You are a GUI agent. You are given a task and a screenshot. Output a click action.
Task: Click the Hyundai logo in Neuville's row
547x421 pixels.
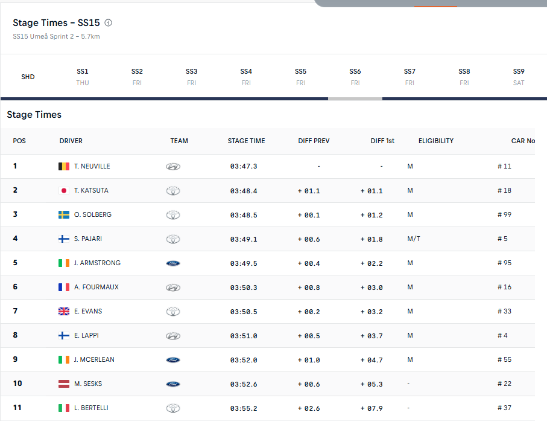pos(173,167)
